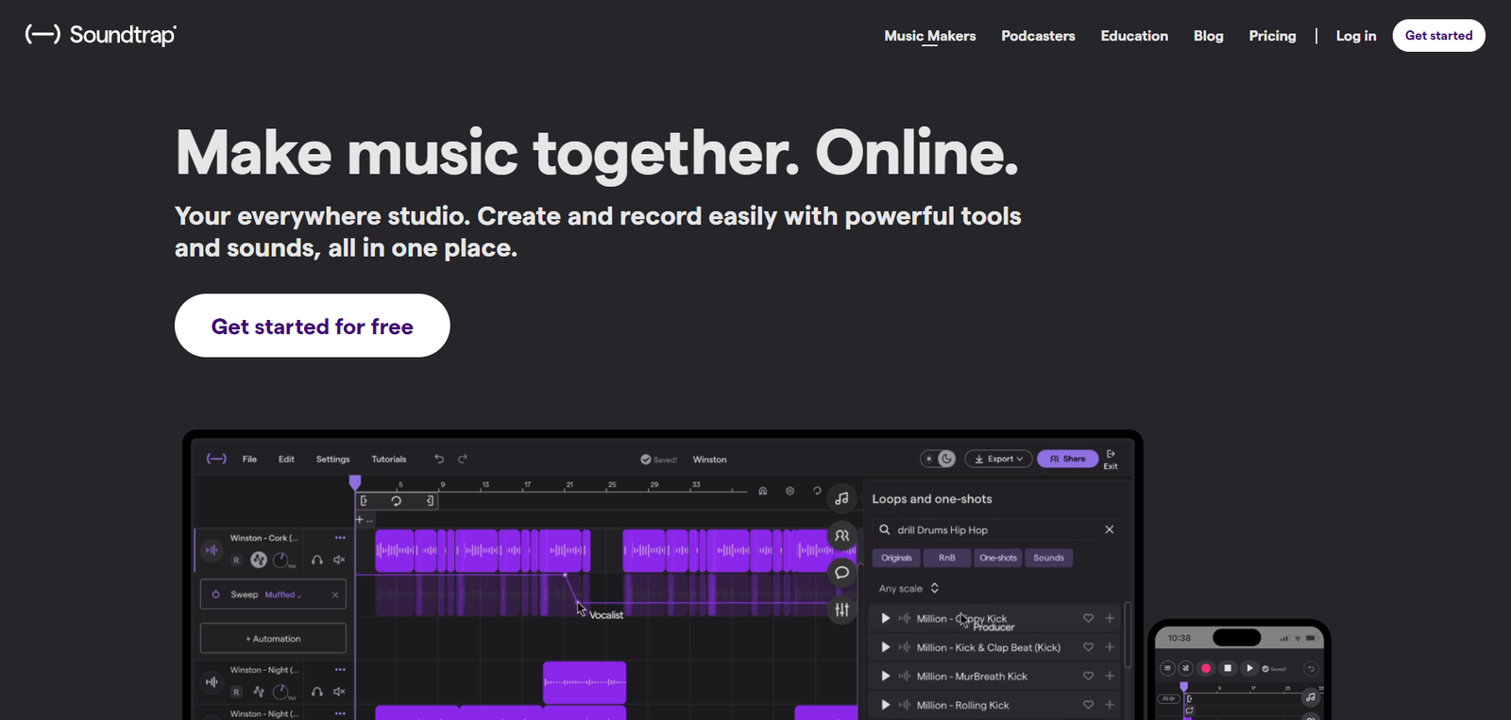This screenshot has width=1511, height=720.
Task: Open the Any scale selector
Action: pos(908,589)
